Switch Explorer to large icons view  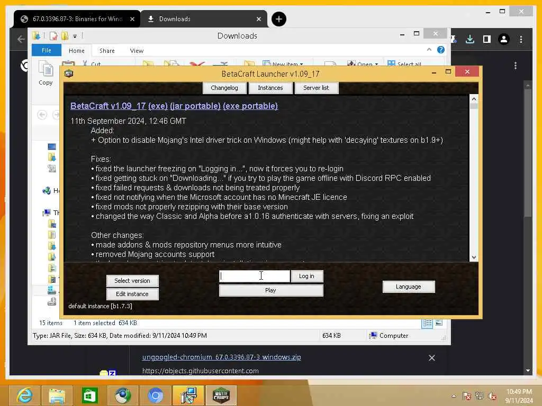439,323
